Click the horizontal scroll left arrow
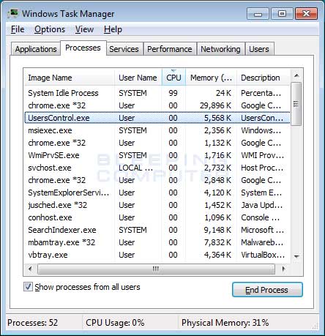Image resolution: width=325 pixels, height=336 pixels. point(30,269)
